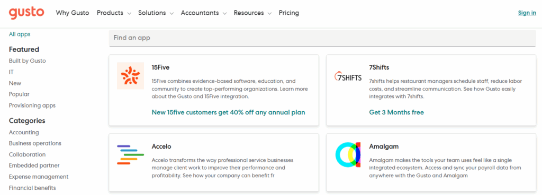Expand the Solutions menu chevron
This screenshot has width=542, height=195.
point(172,13)
